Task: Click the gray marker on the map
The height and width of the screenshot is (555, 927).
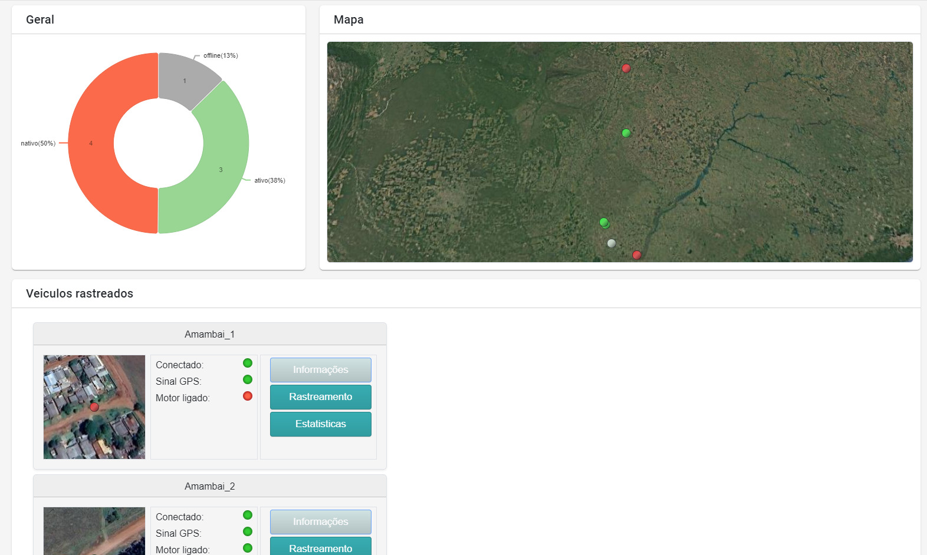Action: (x=611, y=243)
